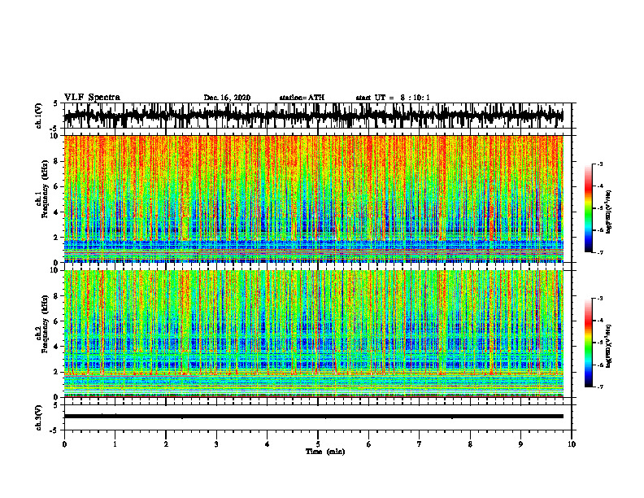The height and width of the screenshot is (498, 644).
Task: Click the "Time (min)" axis title
Action: tap(325, 452)
